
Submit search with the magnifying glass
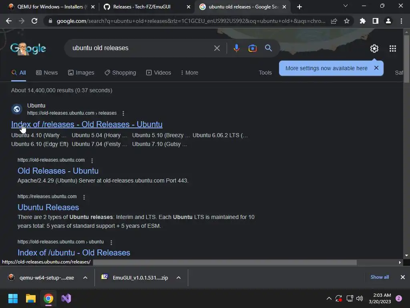(268, 48)
